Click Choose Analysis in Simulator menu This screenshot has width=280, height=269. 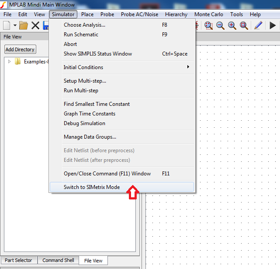(x=85, y=25)
